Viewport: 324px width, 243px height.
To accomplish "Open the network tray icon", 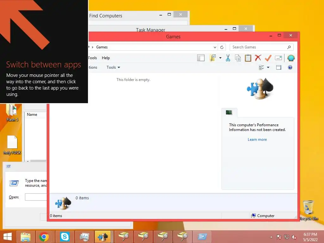I will (x=286, y=237).
